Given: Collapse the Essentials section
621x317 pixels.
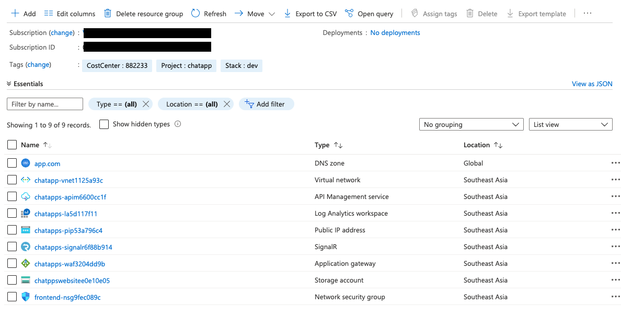Looking at the screenshot, I should (25, 84).
